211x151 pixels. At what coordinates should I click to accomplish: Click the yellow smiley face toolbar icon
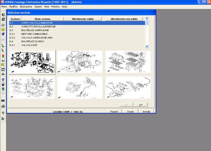pos(3,30)
